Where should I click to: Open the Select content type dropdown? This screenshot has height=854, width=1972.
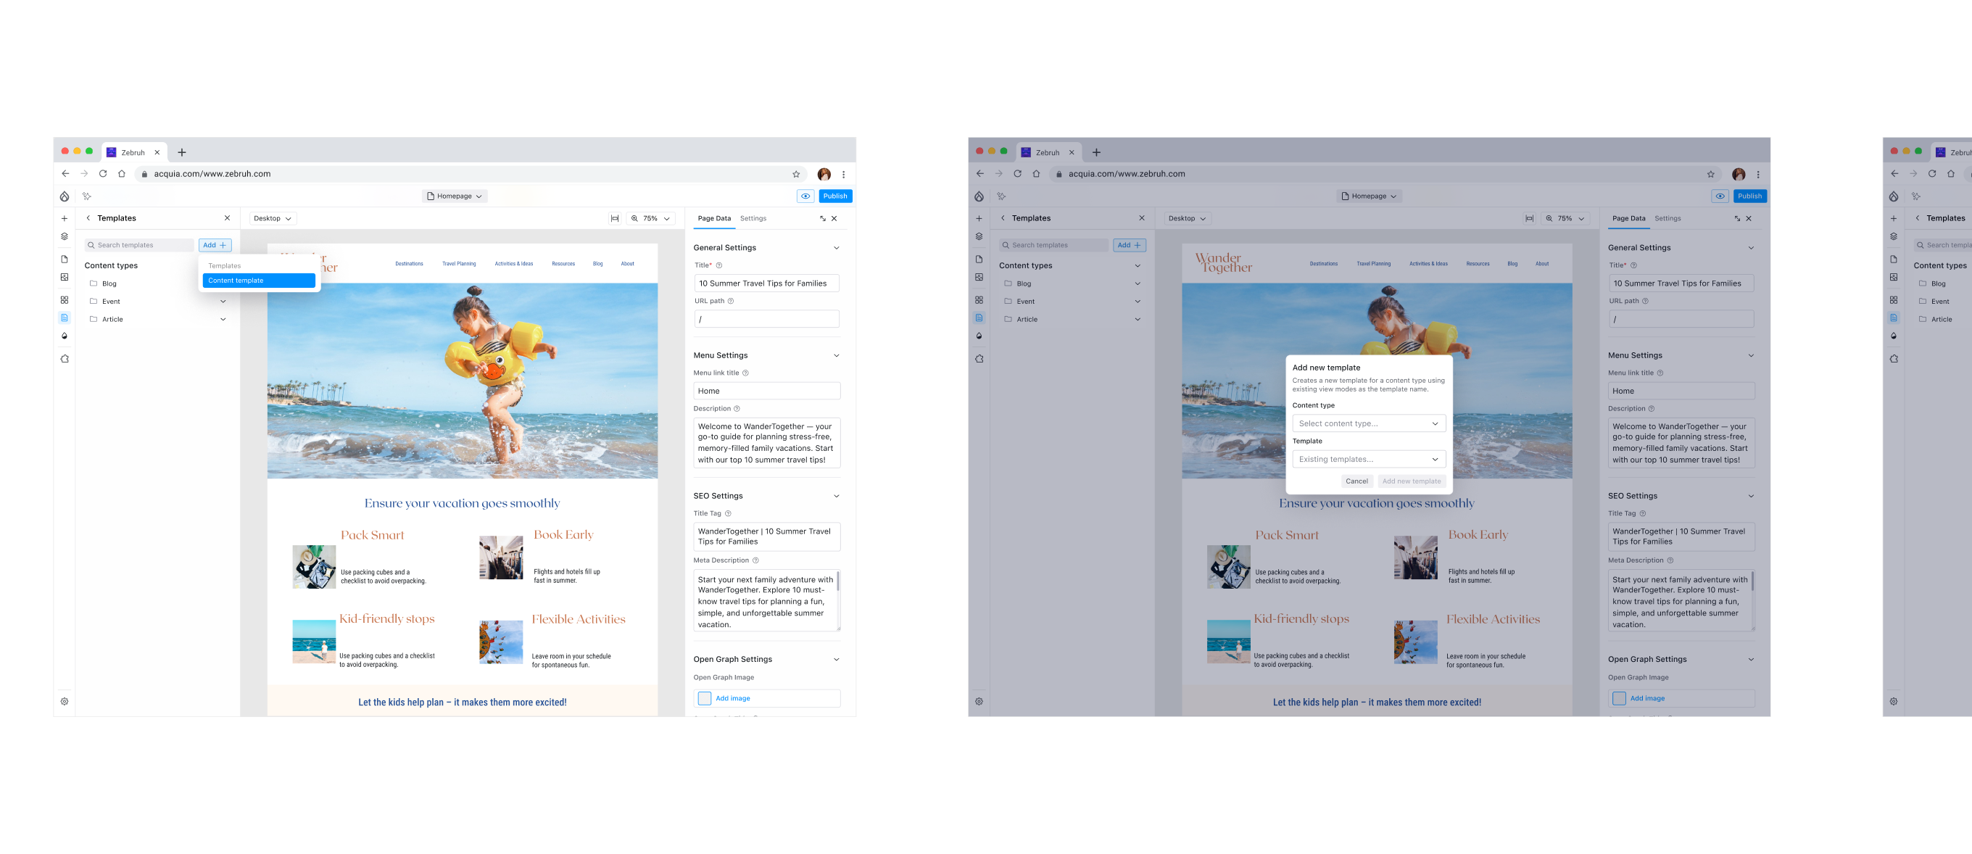point(1368,423)
